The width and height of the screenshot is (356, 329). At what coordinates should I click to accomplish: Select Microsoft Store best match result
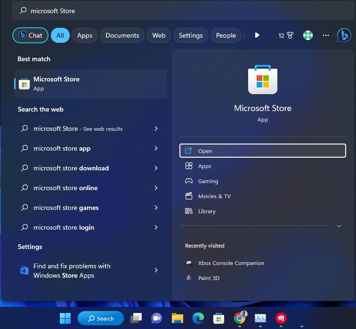pyautogui.click(x=90, y=84)
